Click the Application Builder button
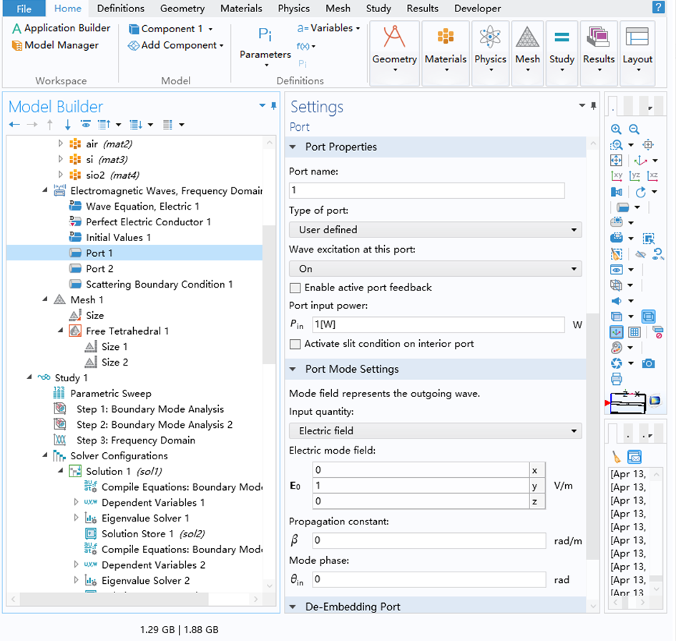676x641 pixels. pyautogui.click(x=61, y=28)
